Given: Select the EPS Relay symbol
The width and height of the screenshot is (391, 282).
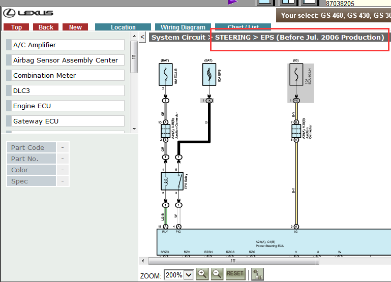Looking at the screenshot, I should [172, 181].
